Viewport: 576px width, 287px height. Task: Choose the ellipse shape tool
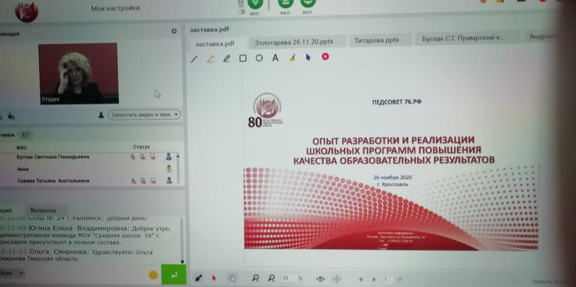click(259, 58)
